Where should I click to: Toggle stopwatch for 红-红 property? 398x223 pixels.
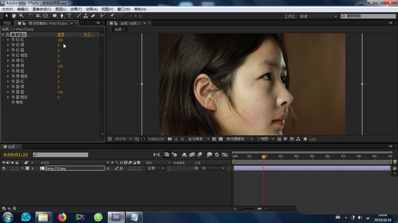(x=13, y=40)
